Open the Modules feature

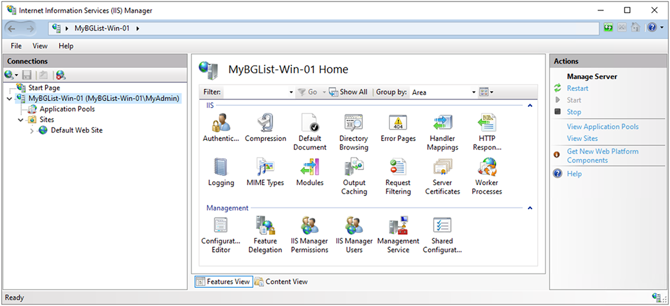(x=310, y=172)
